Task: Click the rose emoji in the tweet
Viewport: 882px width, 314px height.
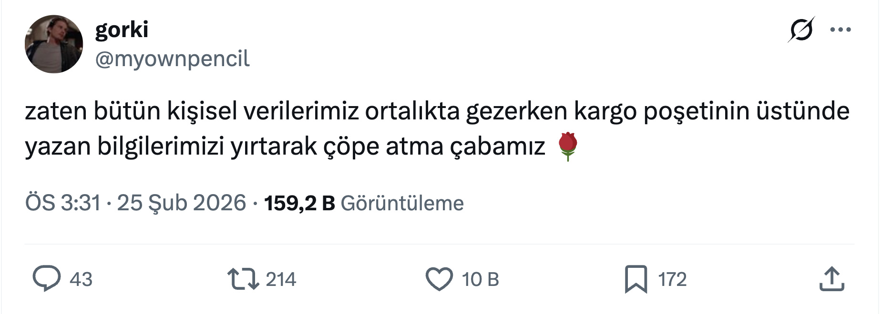Action: point(567,147)
